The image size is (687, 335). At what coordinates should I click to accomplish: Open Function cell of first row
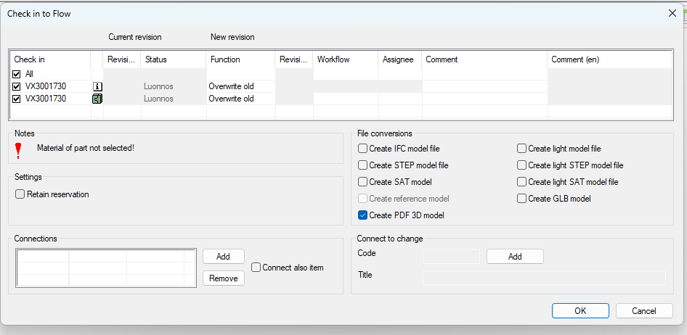click(x=240, y=86)
